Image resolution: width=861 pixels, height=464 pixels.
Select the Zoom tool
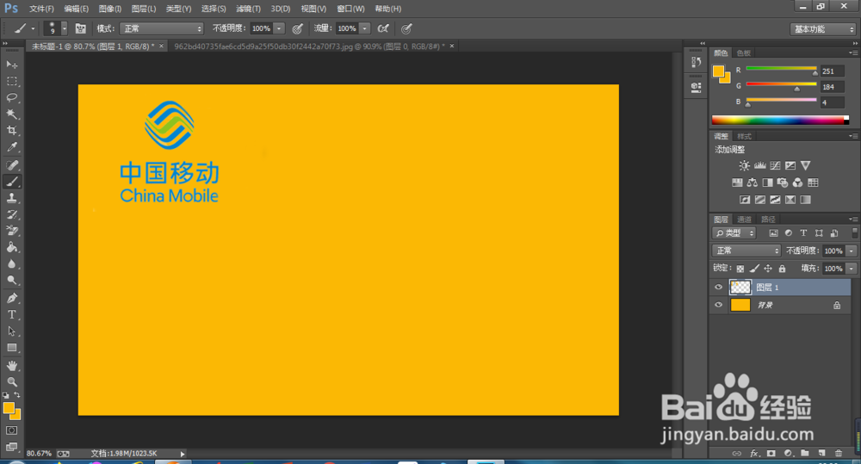[11, 381]
